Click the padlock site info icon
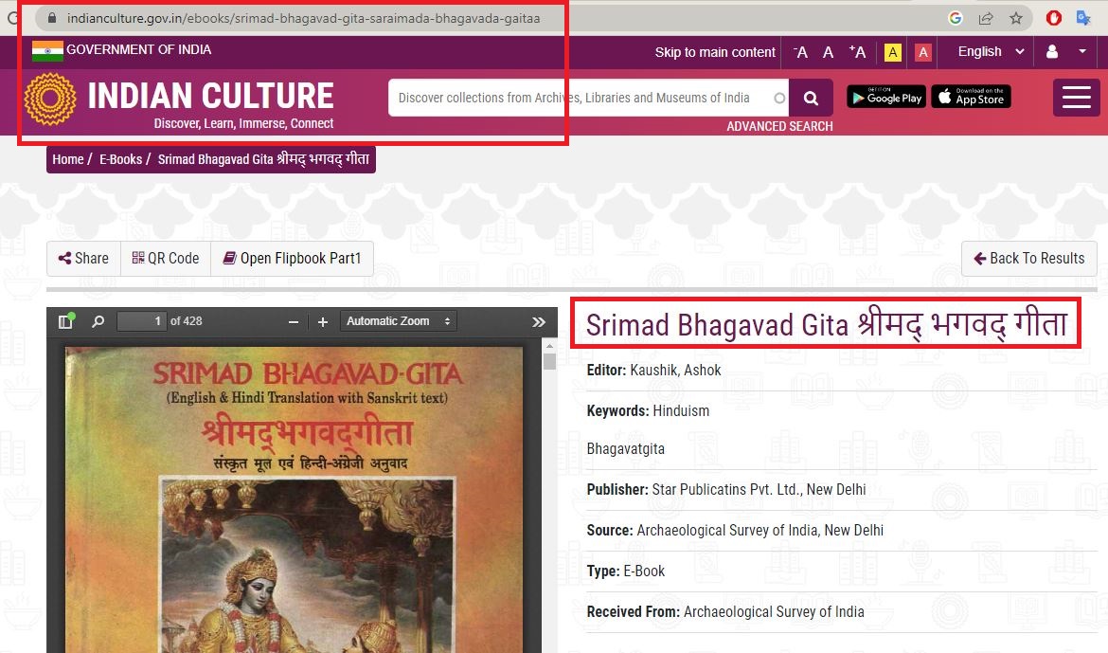 (51, 18)
